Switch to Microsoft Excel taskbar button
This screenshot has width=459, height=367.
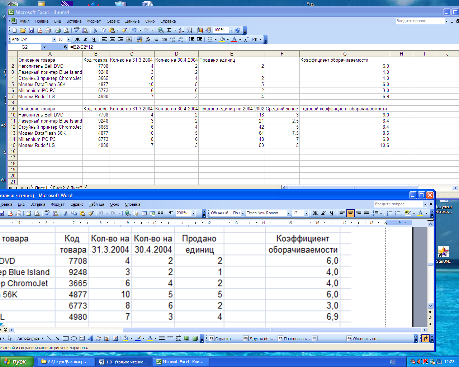(181, 362)
